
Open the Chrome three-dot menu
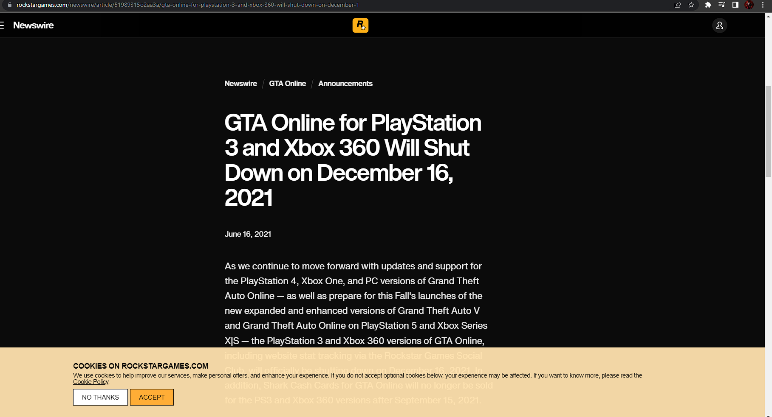pos(763,5)
